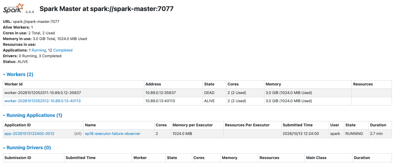
Task: Click the Alive Workers: 1 line
Action: tap(18, 27)
